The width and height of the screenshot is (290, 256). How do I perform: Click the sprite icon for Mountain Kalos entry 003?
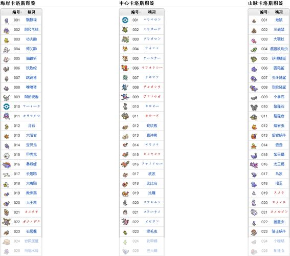coord(254,40)
